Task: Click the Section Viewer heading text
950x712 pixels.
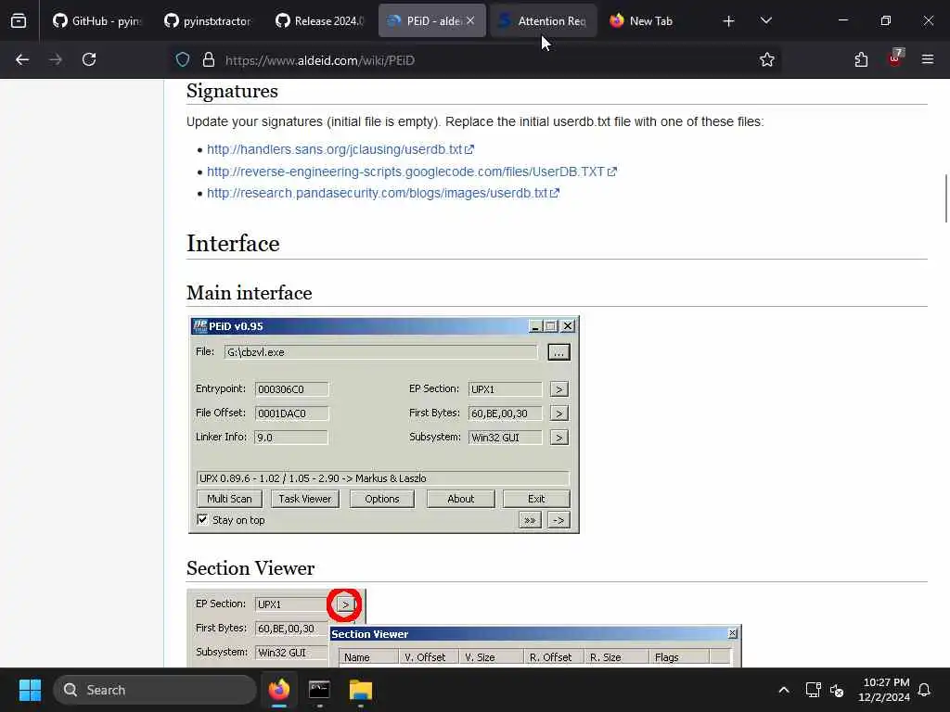Action: (250, 568)
